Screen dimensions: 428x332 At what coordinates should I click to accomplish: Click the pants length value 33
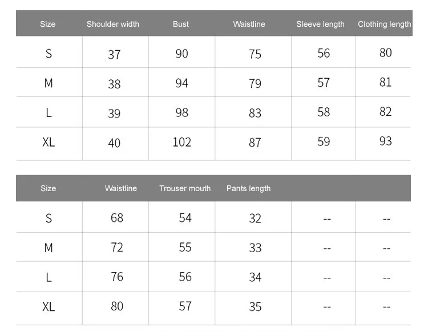click(255, 248)
